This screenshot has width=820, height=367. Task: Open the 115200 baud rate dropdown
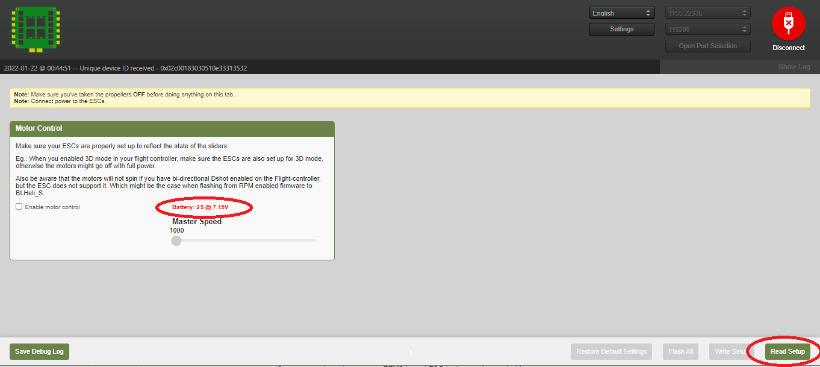pyautogui.click(x=707, y=29)
